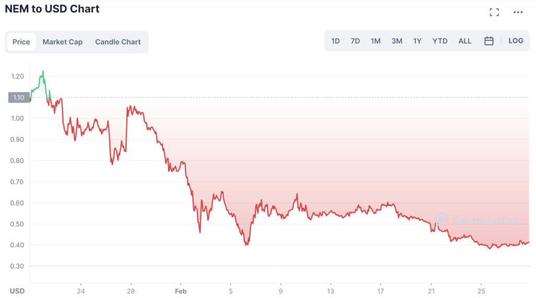This screenshot has height=298, width=536.
Task: Click the green peak near 1.20
Action: tap(43, 72)
